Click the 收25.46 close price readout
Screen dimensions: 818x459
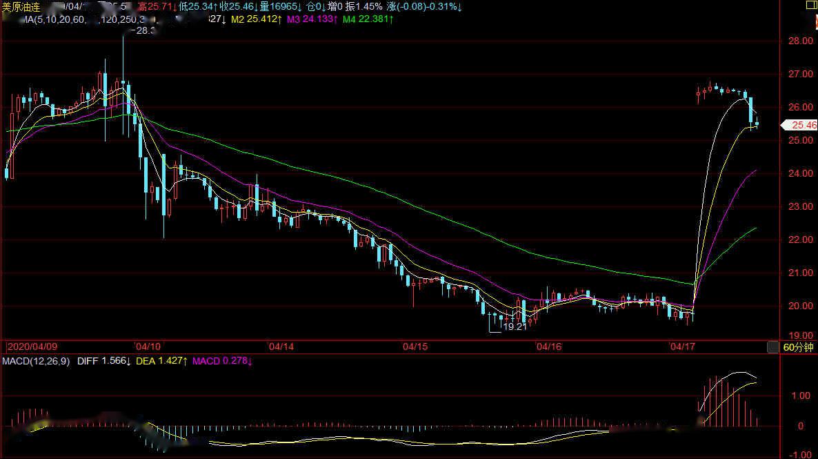click(239, 7)
